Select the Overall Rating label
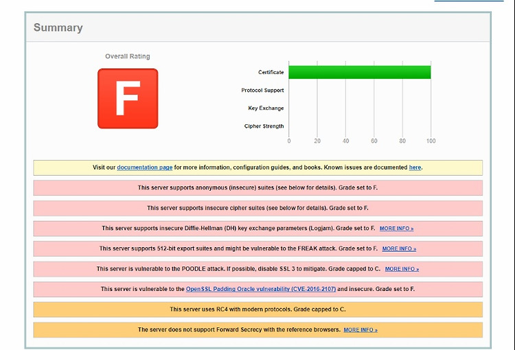Screen dimensions: 515x350 pyautogui.click(x=128, y=56)
